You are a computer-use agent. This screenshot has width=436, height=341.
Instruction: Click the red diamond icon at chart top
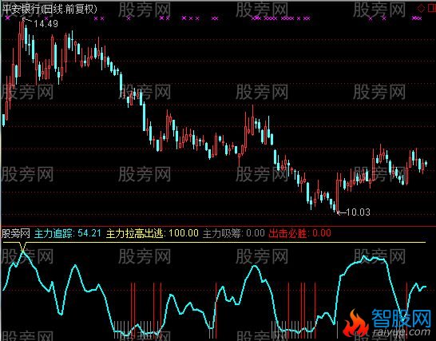[x=421, y=9]
